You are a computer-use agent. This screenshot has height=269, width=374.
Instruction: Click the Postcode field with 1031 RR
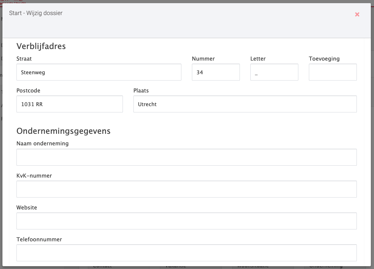[70, 104]
